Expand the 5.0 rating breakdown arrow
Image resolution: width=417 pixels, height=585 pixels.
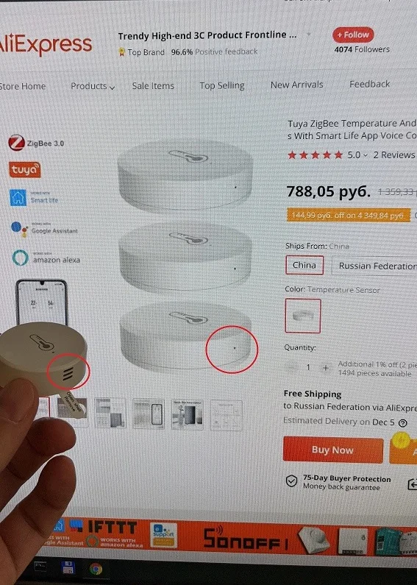[x=366, y=155]
